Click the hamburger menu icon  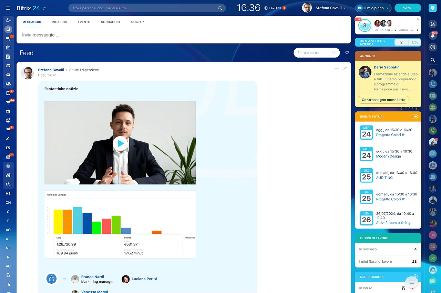click(x=8, y=8)
